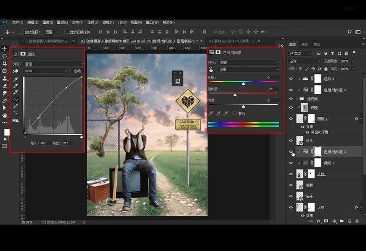The height and width of the screenshot is (251, 366).
Task: Click the 自动 (Auto) button in Curves
Action: pos(77,71)
